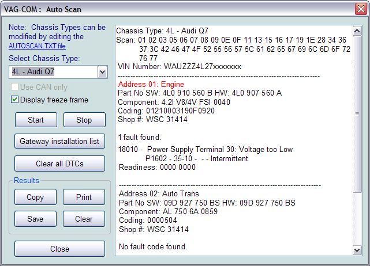
Task: Click the Component: AL 750 6A 0859 line
Action: coord(168,212)
